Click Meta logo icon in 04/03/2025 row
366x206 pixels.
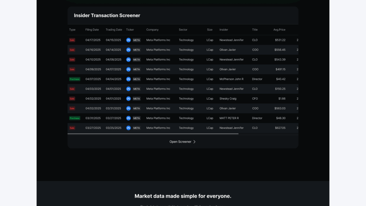click(x=128, y=89)
